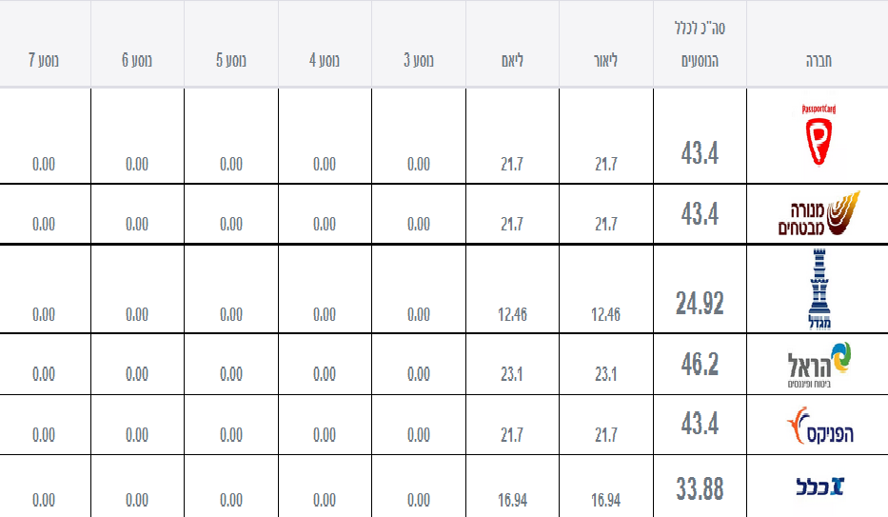Screen dimensions: 888x517
Task: Click the Harel insurance logo
Action: click(819, 366)
